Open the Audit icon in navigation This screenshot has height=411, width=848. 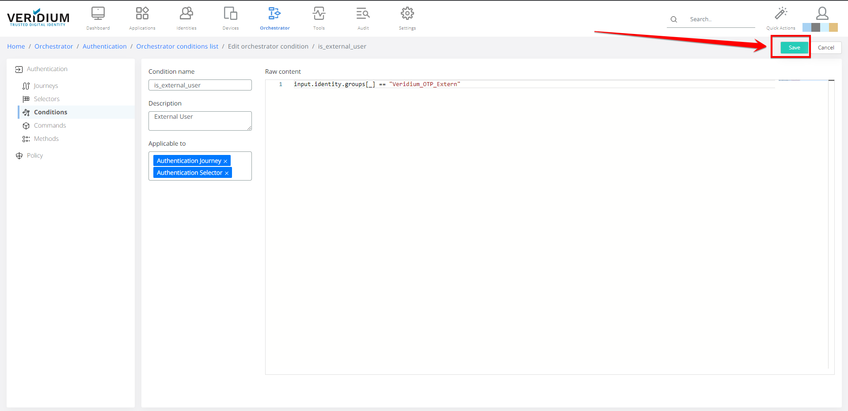click(x=363, y=14)
